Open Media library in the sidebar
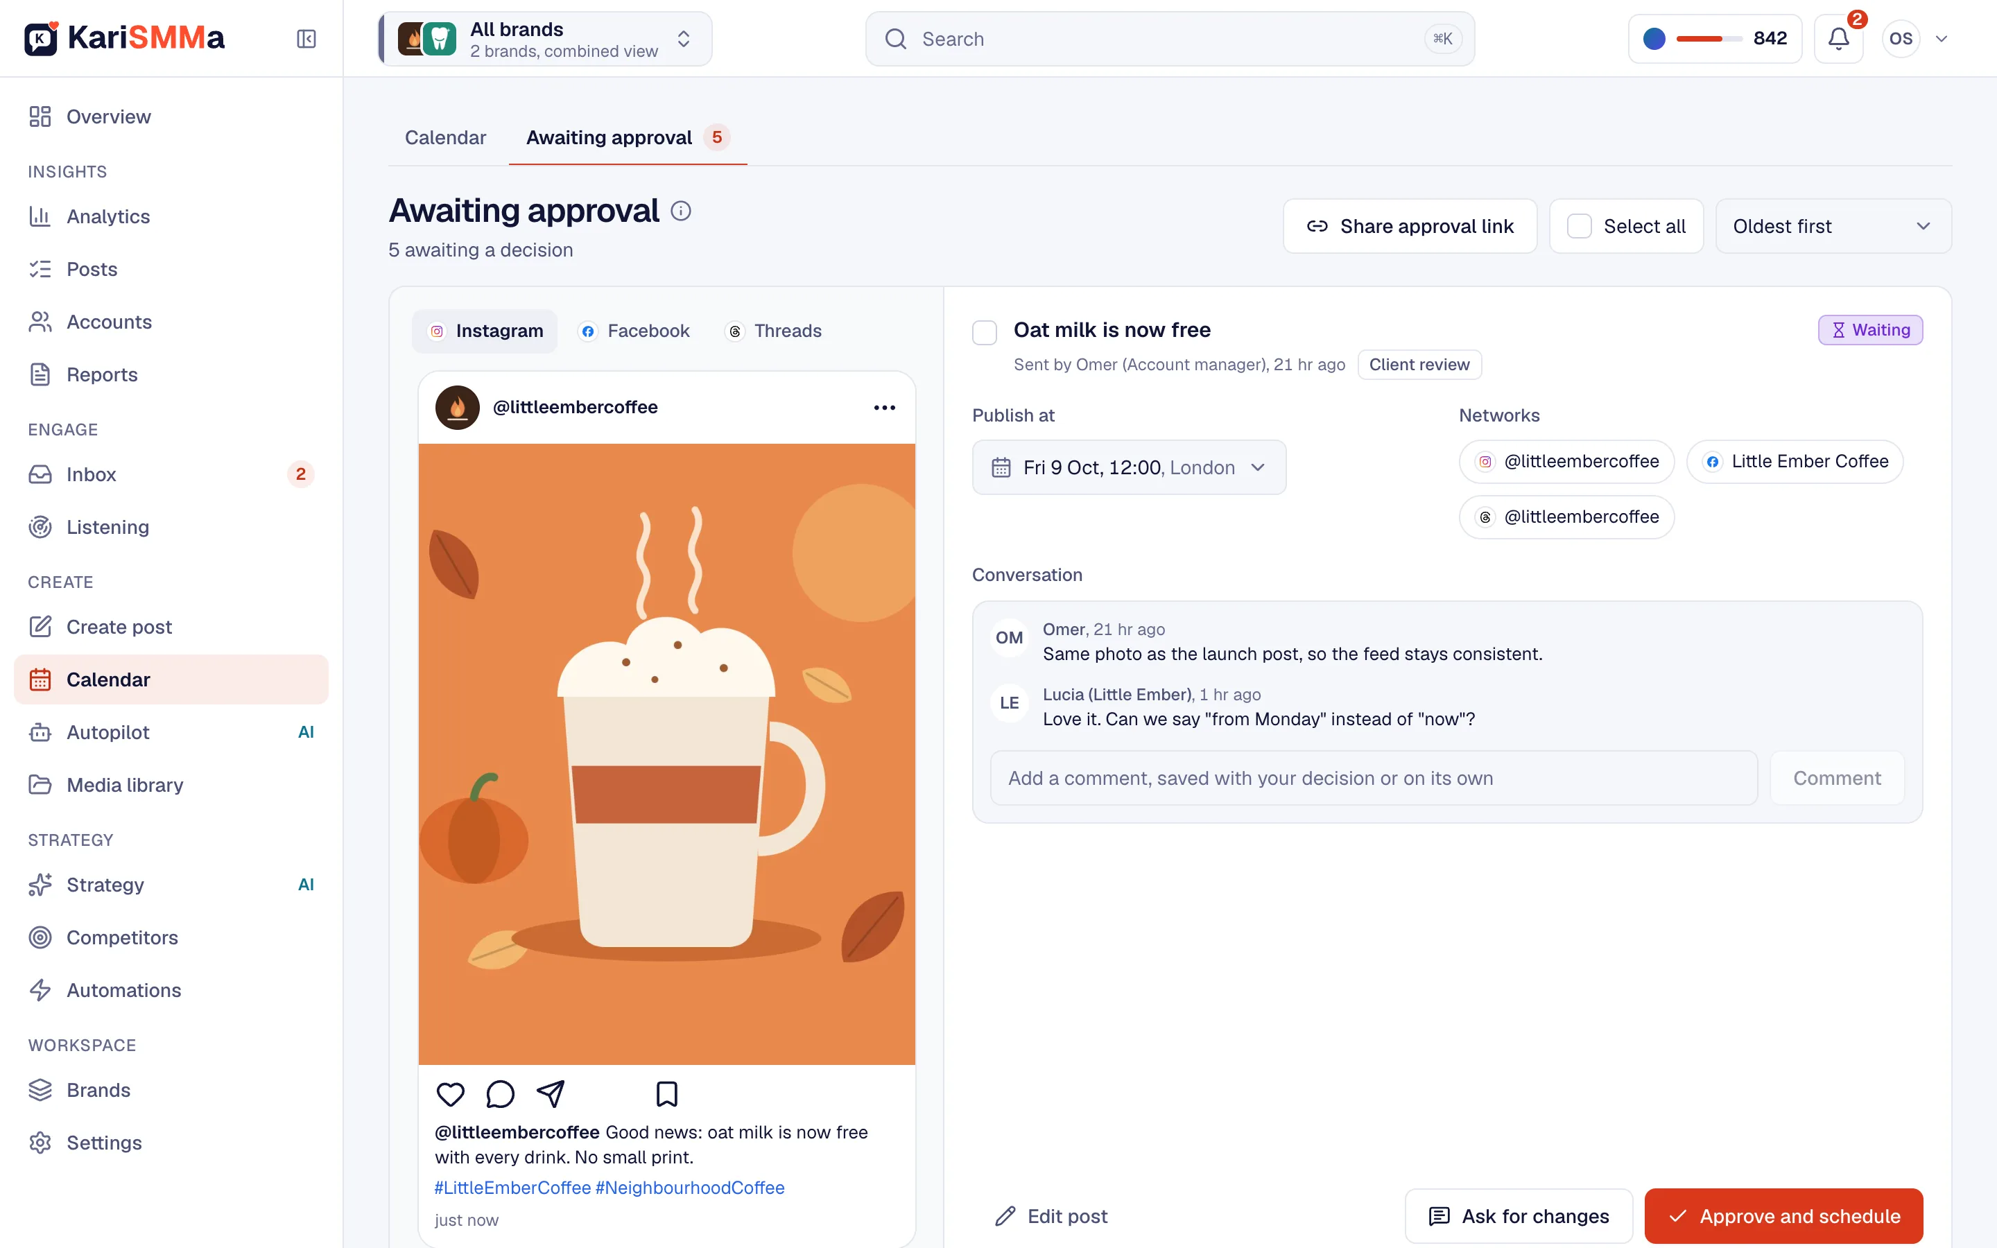Screen dimensions: 1997x1248 pos(171,785)
